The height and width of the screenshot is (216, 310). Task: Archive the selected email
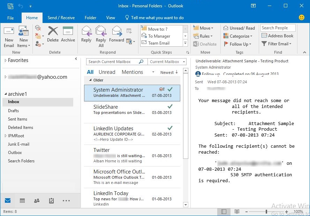pyautogui.click(x=68, y=34)
